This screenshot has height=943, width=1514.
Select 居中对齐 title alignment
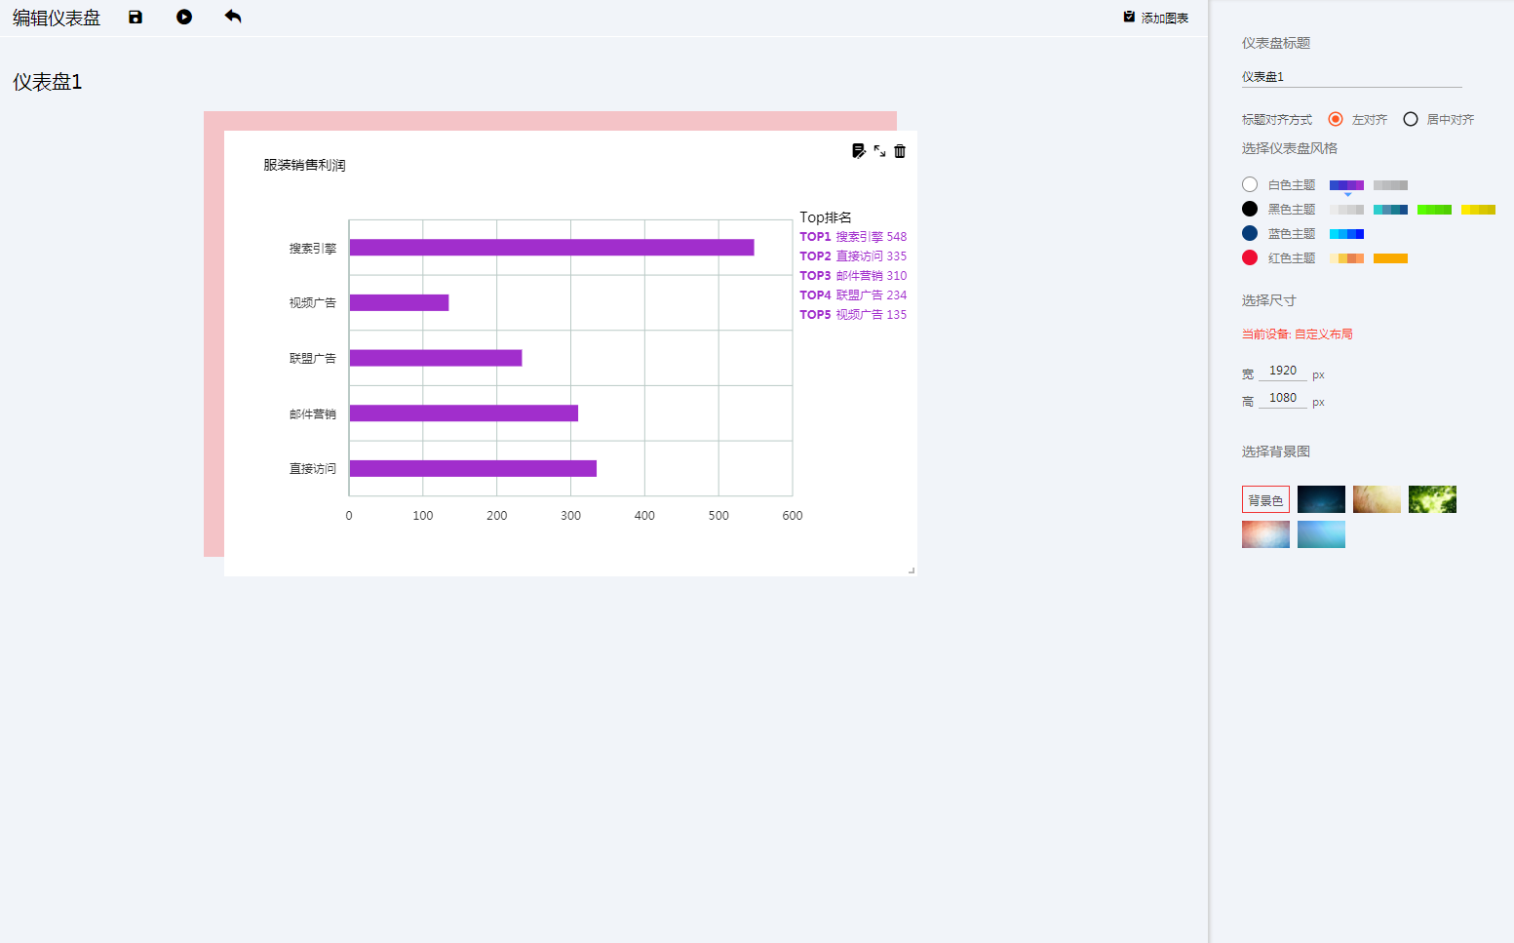[x=1411, y=119]
